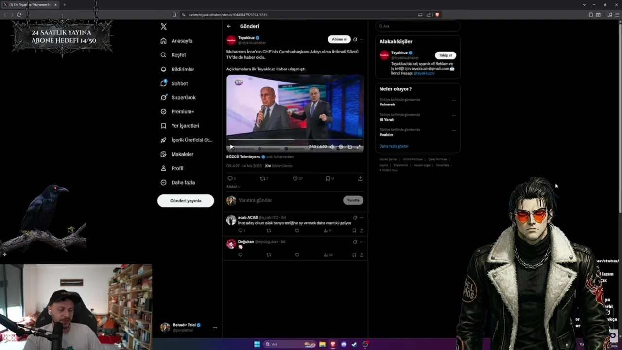
Task: Click the acab ACAB reply avatar
Action: pos(231,220)
